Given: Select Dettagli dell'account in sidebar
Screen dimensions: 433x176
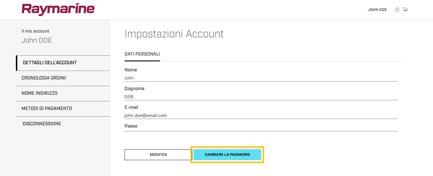Looking at the screenshot, I should (x=50, y=63).
